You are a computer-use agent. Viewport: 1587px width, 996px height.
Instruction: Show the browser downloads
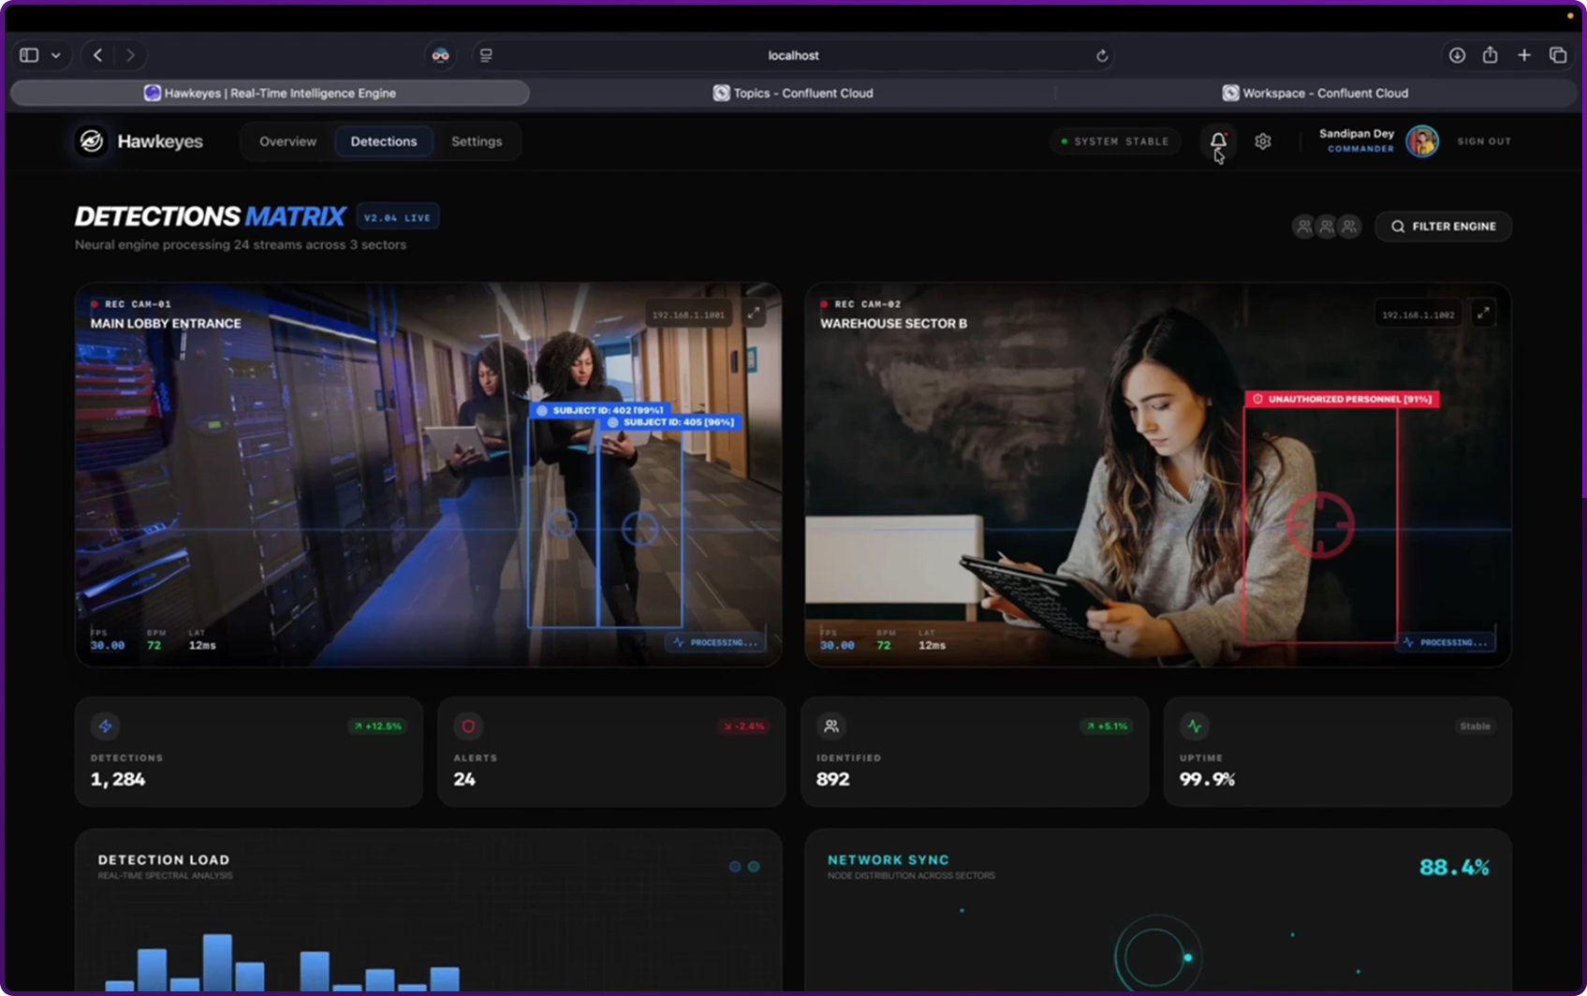click(x=1457, y=55)
